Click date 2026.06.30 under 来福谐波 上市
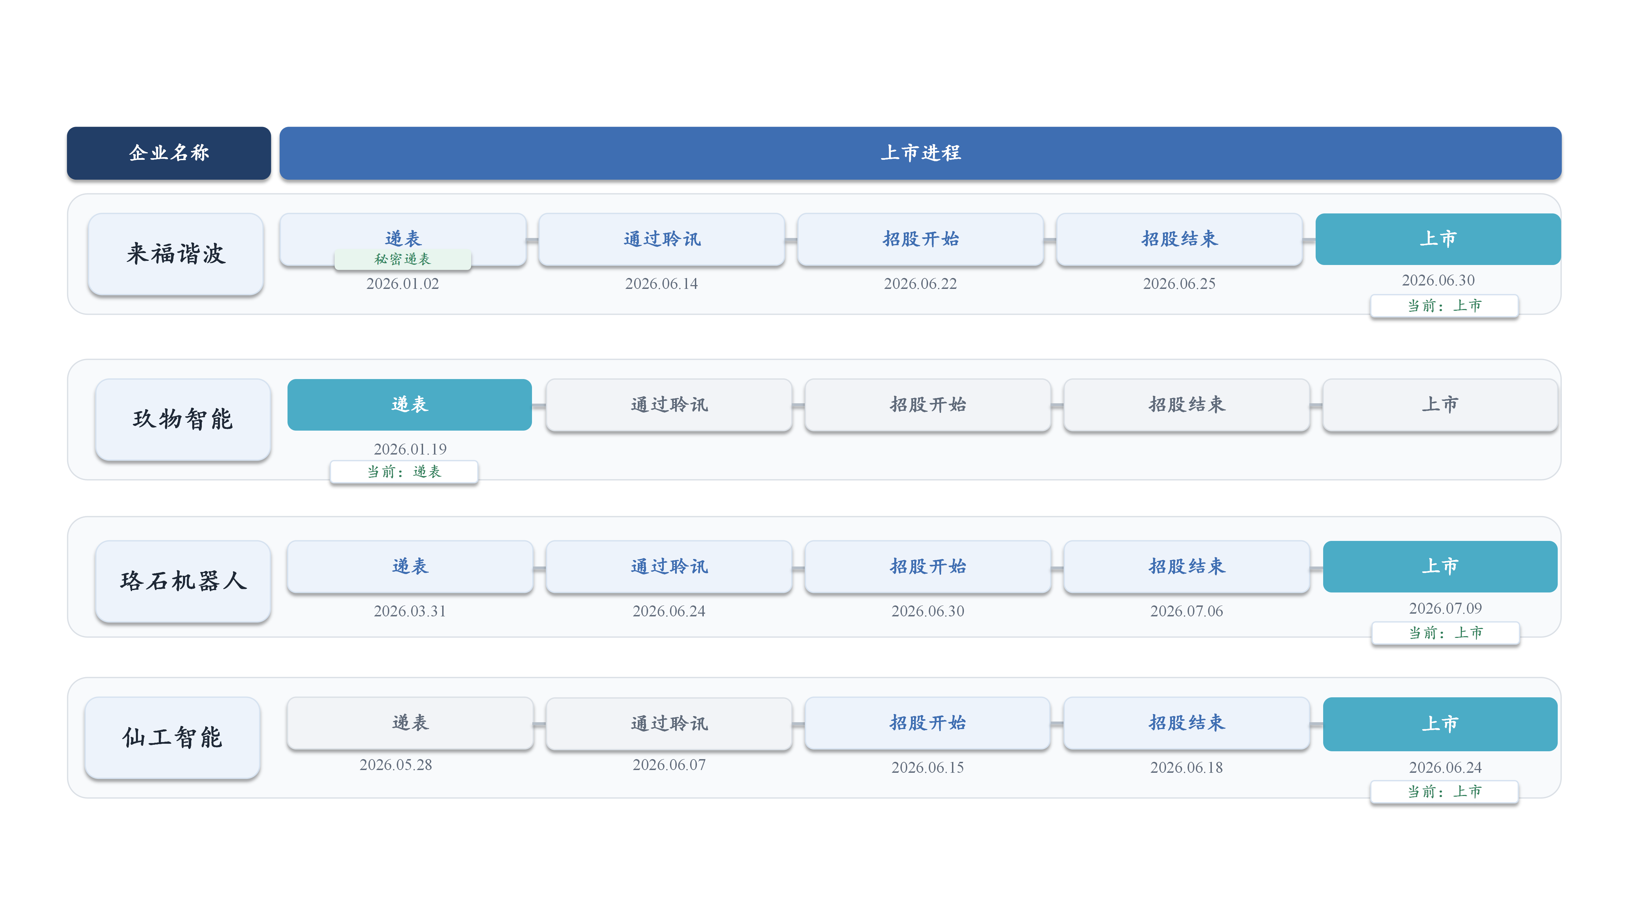Image resolution: width=1639 pixels, height=922 pixels. tap(1438, 281)
